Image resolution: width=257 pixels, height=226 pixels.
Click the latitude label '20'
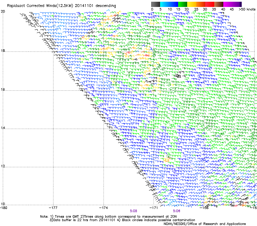pos(3,11)
